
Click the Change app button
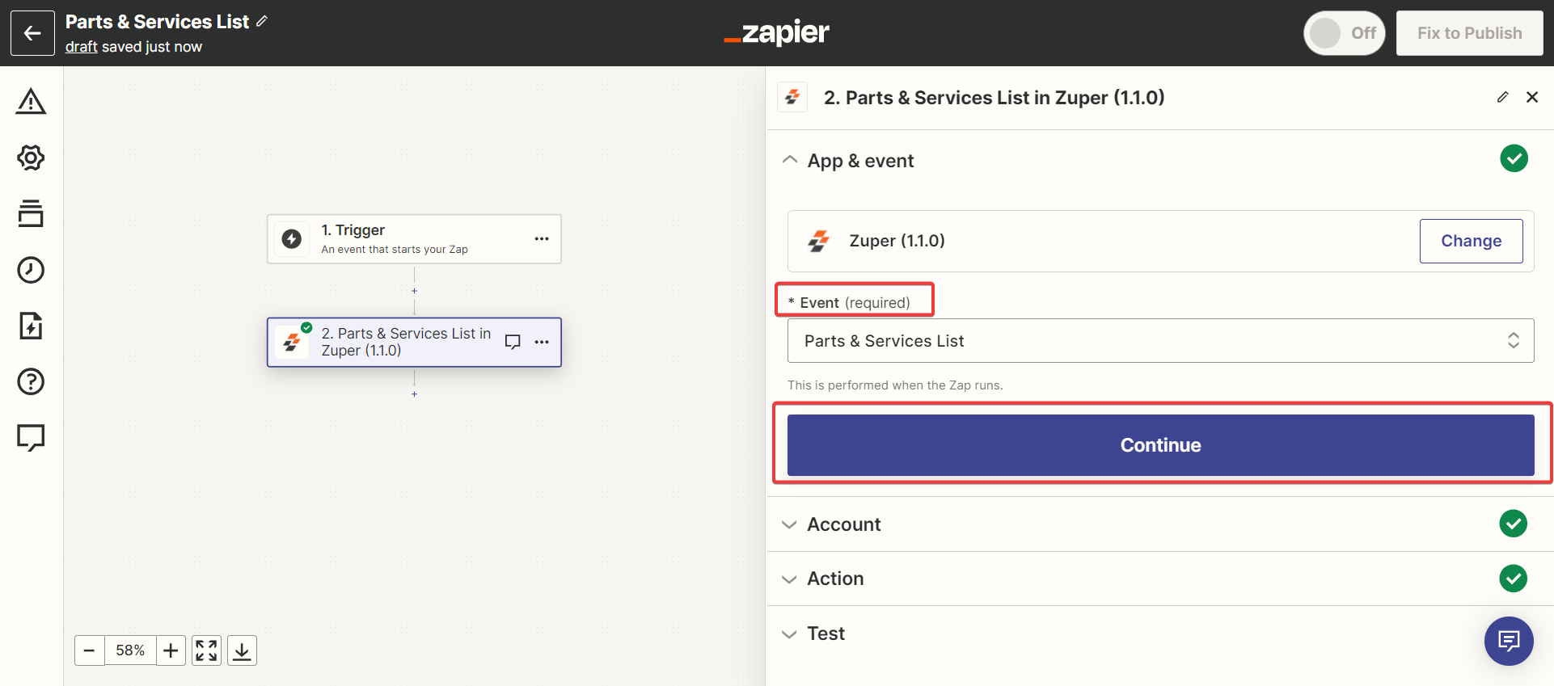pos(1471,241)
